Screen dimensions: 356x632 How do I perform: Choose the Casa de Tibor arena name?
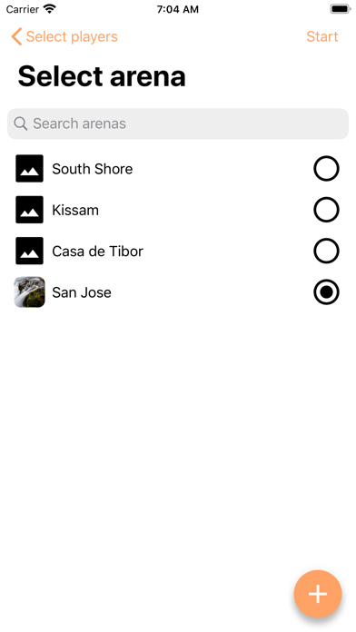tap(97, 252)
